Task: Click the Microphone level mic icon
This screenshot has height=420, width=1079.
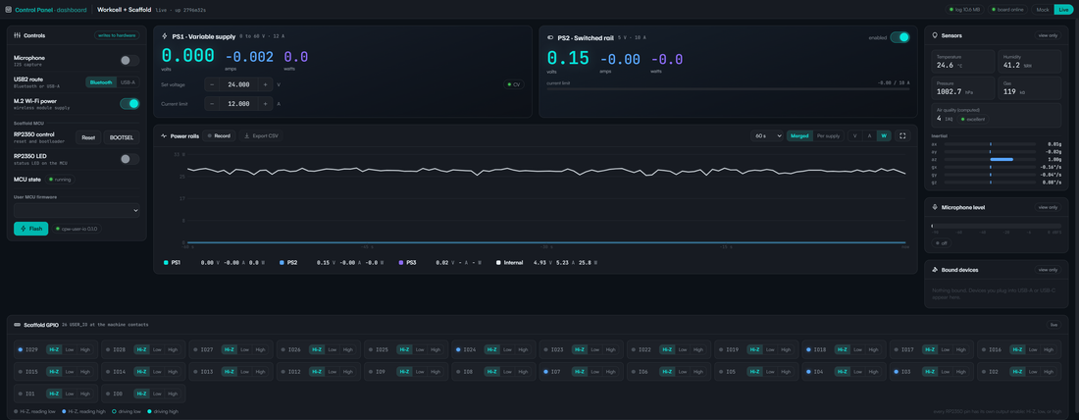Action: pyautogui.click(x=935, y=207)
